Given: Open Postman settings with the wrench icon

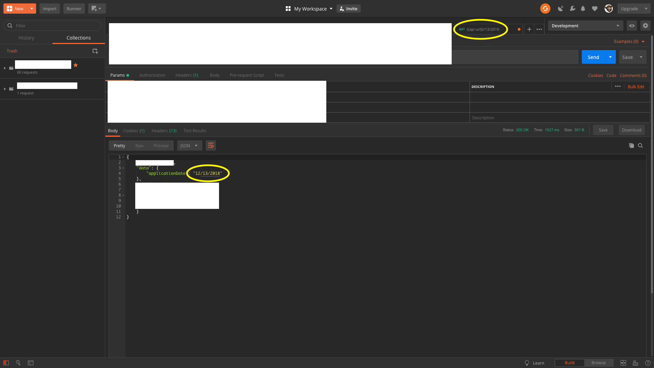Looking at the screenshot, I should (573, 9).
